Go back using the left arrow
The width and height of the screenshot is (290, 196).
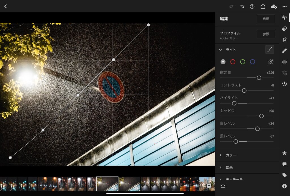click(6, 6)
